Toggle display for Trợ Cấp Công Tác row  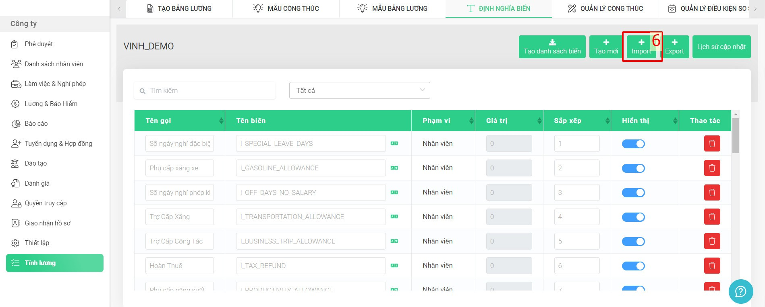[x=633, y=242]
